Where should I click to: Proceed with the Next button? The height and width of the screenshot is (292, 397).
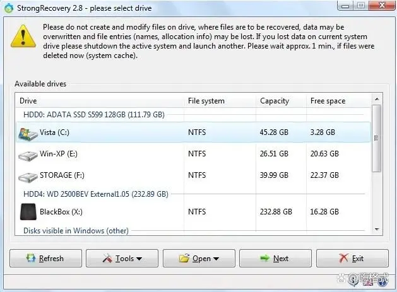(275, 259)
